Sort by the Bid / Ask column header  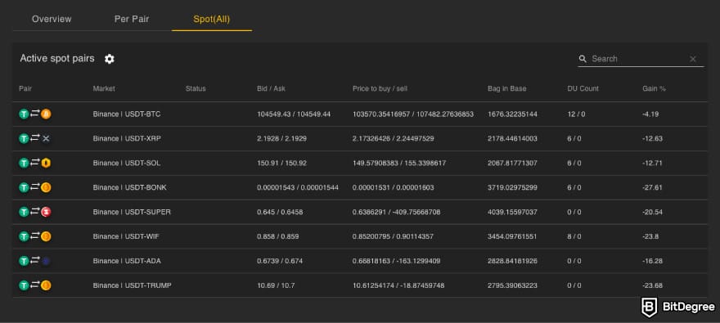[271, 88]
